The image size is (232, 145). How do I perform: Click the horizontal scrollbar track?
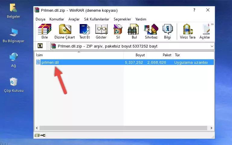click(123, 128)
